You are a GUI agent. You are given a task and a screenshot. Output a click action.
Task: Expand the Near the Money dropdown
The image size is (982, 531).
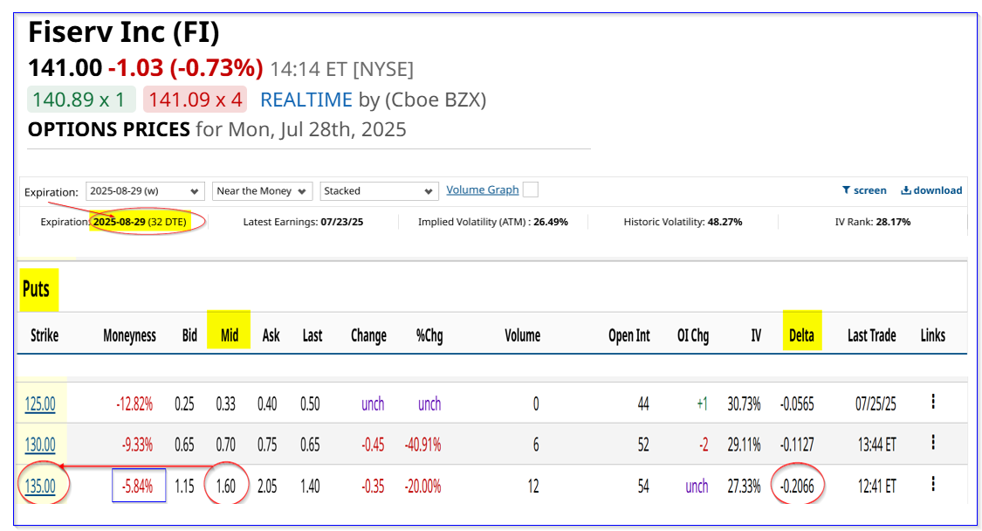pyautogui.click(x=262, y=191)
